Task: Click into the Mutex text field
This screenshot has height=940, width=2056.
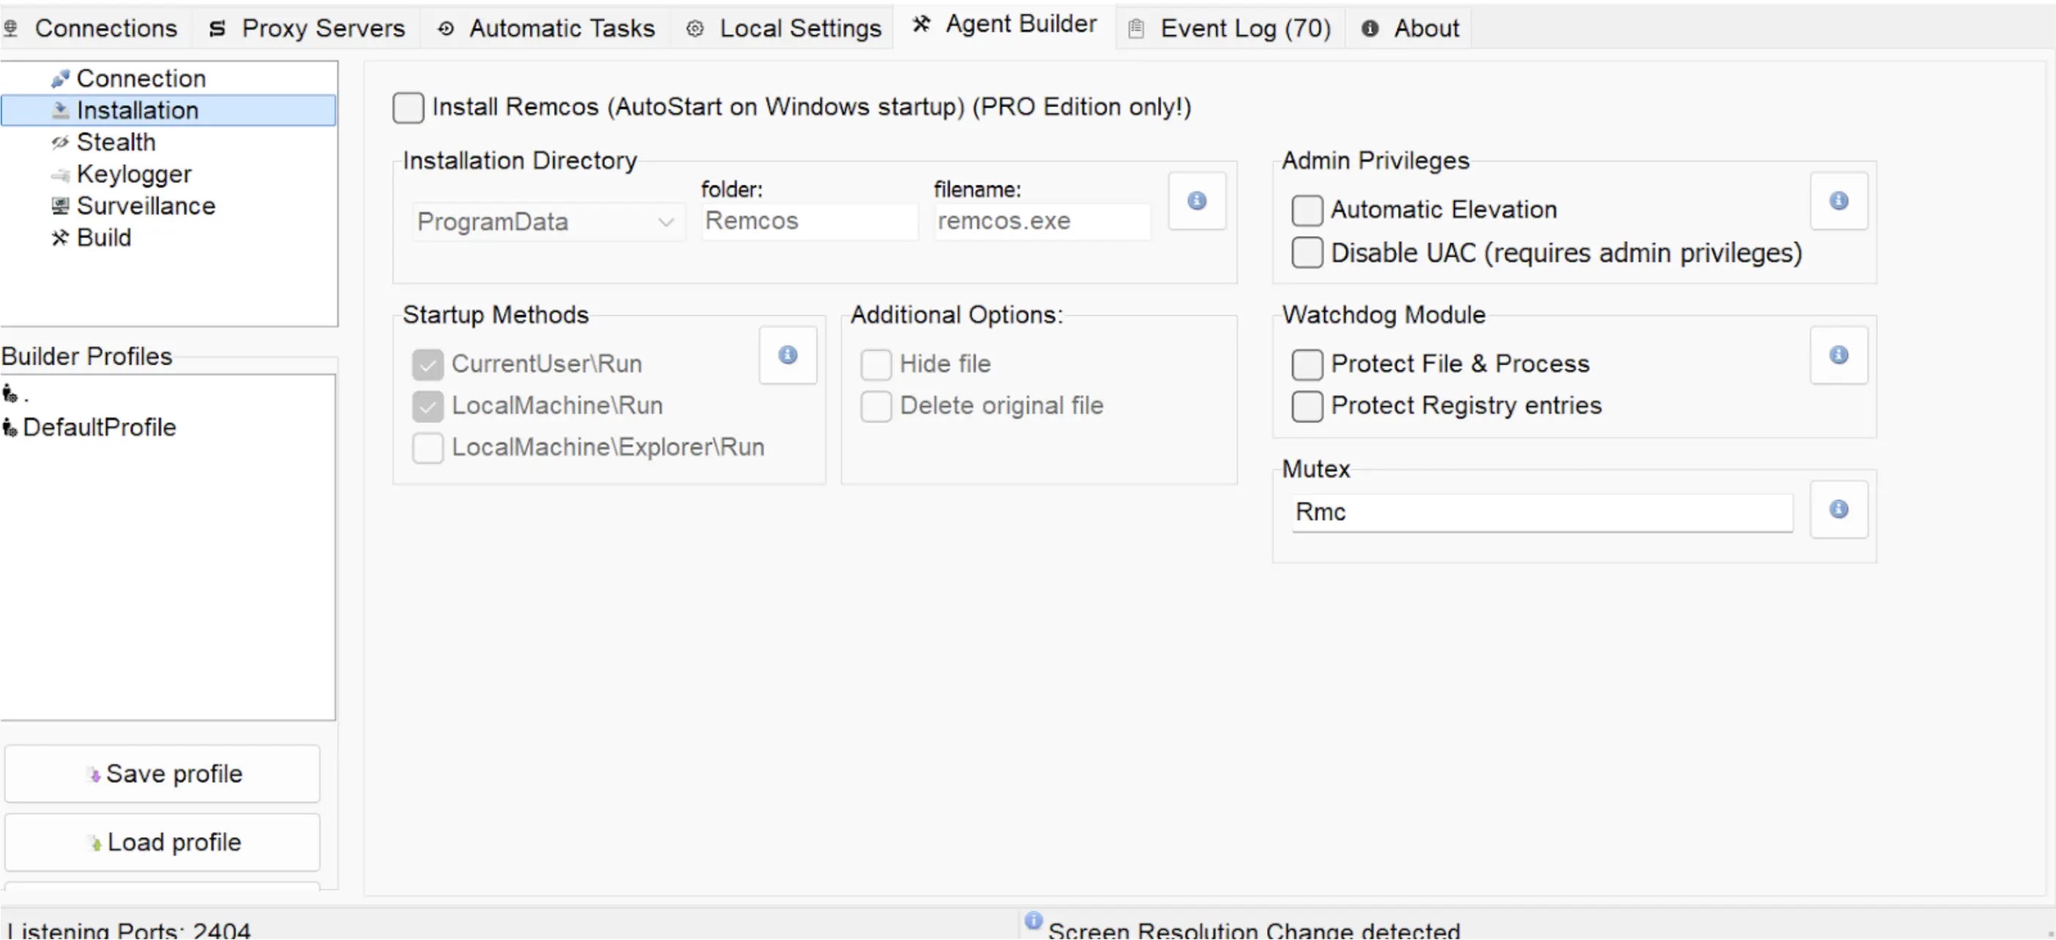Action: pyautogui.click(x=1541, y=513)
